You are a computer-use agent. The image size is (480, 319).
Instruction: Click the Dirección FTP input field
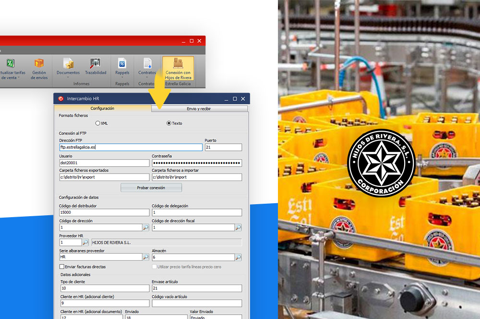click(130, 147)
